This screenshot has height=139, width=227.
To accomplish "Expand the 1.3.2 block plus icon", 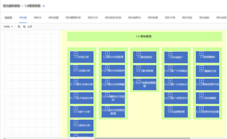I will pyautogui.click(x=139, y=80).
